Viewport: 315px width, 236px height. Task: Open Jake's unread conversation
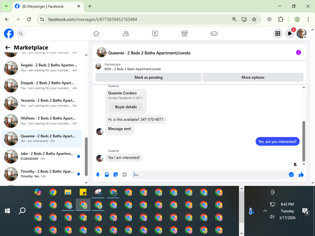coord(42,156)
